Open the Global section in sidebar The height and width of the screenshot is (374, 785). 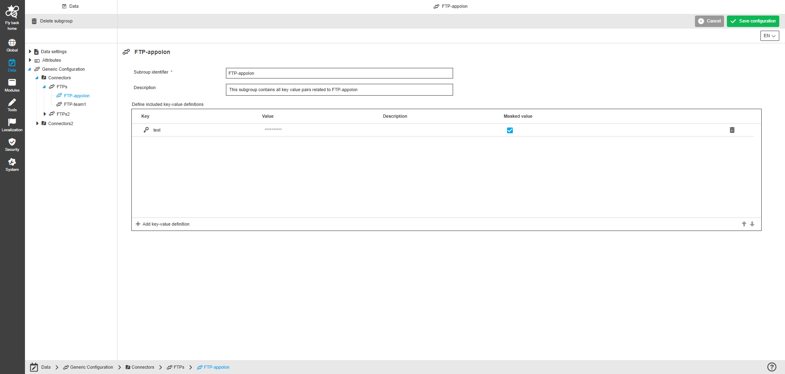[12, 43]
